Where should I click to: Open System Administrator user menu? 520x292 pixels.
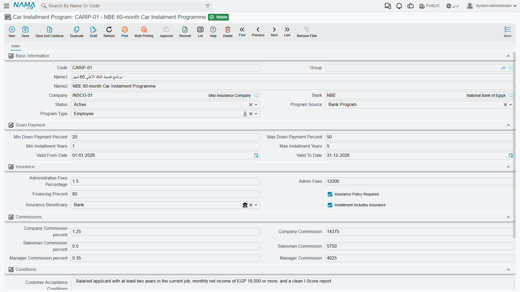coord(492,6)
